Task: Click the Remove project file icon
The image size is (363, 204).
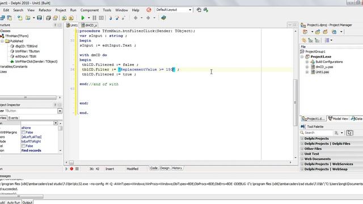Action: click(x=325, y=32)
